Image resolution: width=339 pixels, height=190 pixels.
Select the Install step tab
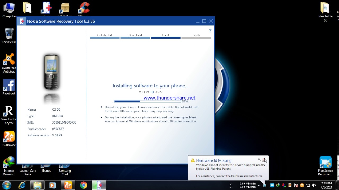(x=166, y=36)
